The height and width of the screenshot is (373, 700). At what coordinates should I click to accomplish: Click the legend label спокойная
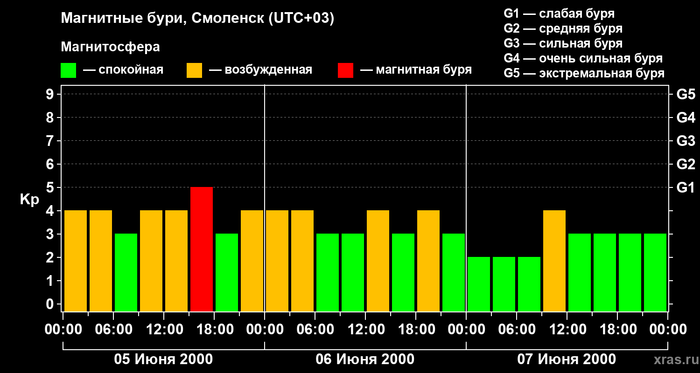click(x=131, y=70)
